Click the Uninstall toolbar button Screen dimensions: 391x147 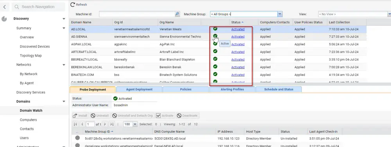(x=100, y=116)
